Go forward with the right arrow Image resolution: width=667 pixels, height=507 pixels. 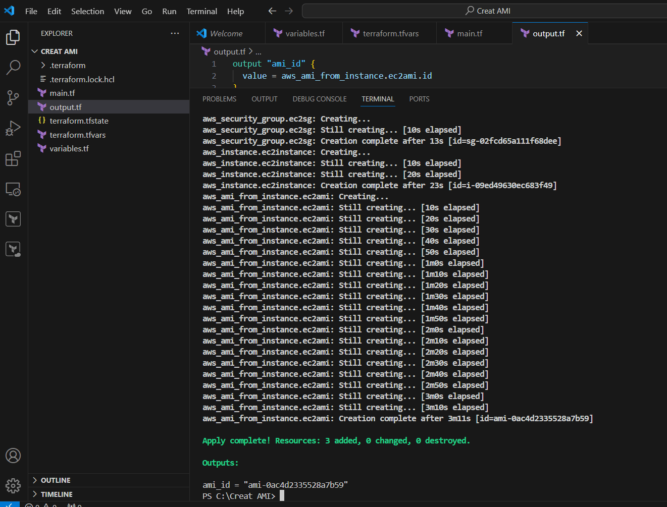pos(289,11)
